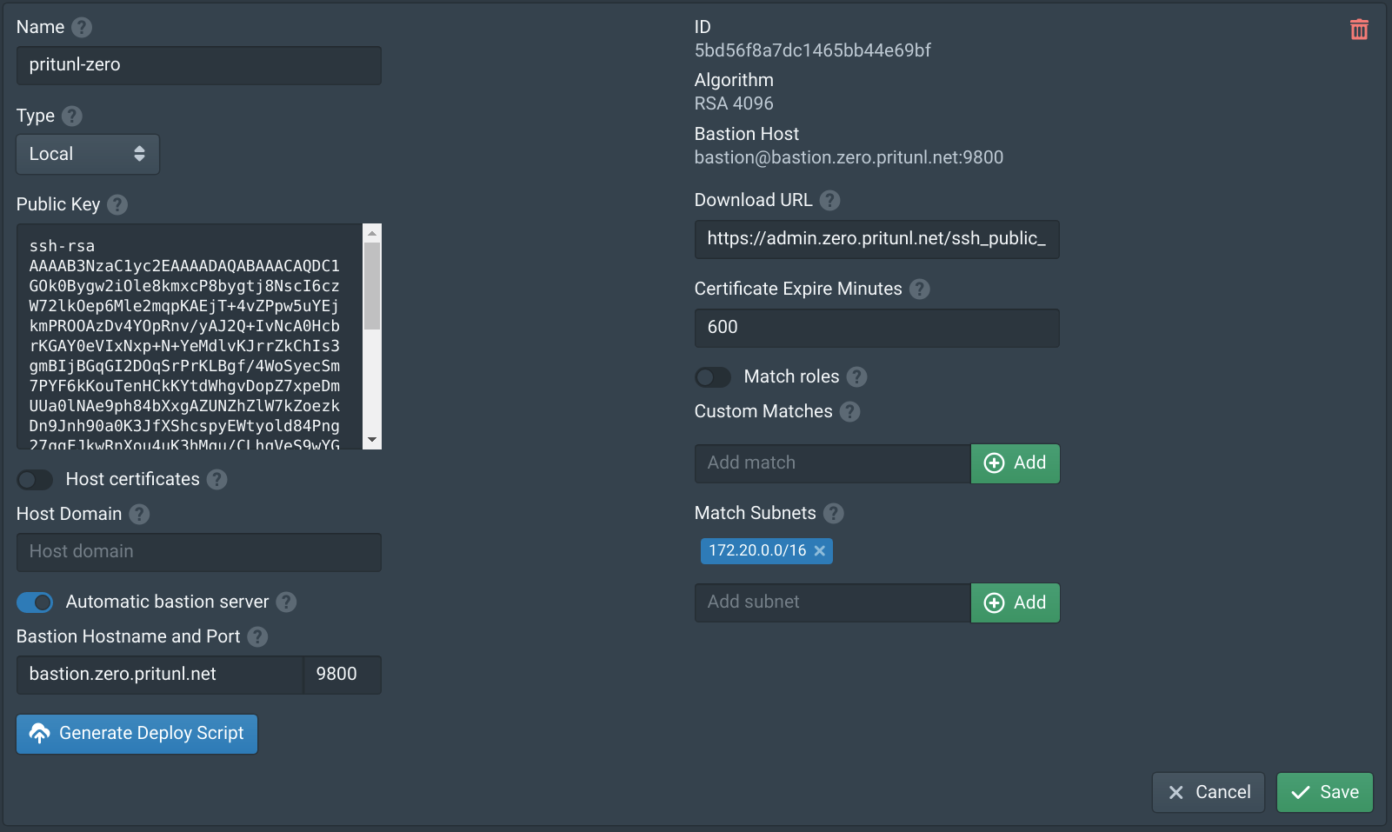
Task: Focus the Add subnet input
Action: 833,602
